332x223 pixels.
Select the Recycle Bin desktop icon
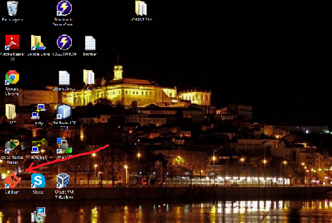pos(12,9)
